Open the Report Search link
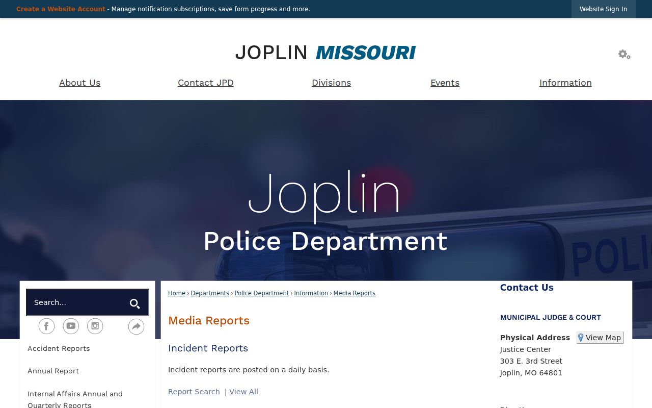The width and height of the screenshot is (652, 408). (194, 392)
